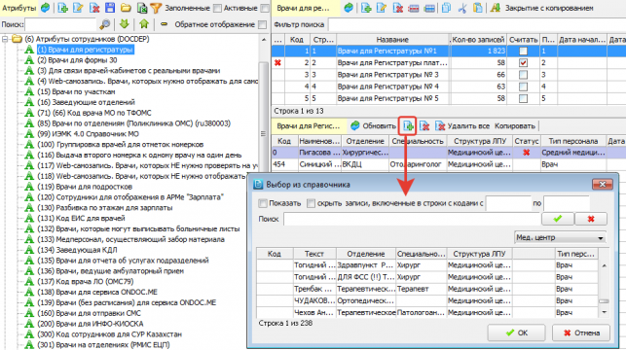The image size is (626, 350).
Task: Sort by the Кол-во записей column header
Action: [x=478, y=40]
